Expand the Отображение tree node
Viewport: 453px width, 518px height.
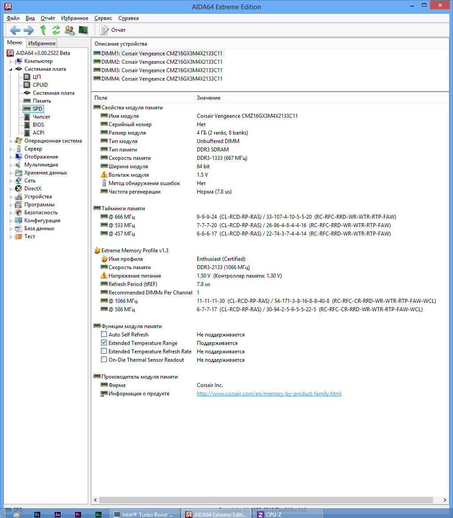click(x=11, y=157)
